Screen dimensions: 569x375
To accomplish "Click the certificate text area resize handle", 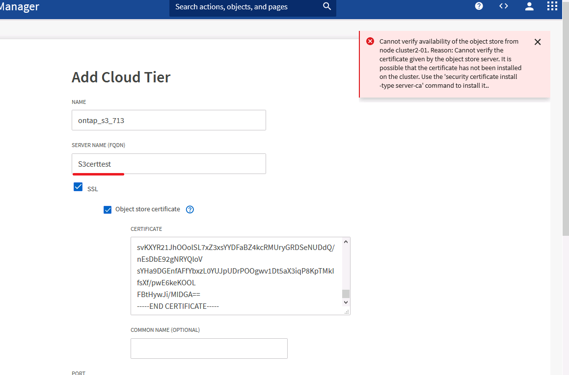I will pos(348,312).
